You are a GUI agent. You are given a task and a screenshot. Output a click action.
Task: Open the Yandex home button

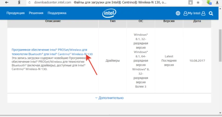[19, 3]
